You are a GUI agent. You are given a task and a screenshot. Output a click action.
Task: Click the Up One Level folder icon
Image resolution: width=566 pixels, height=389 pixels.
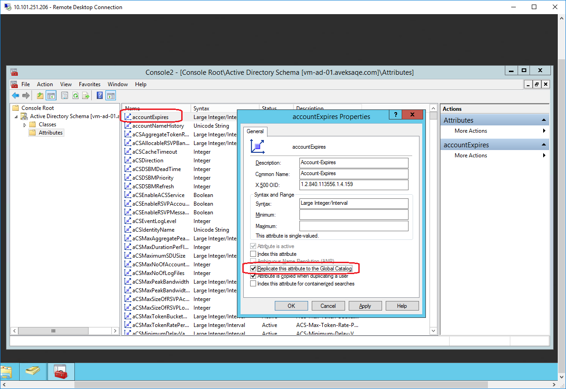(x=40, y=95)
